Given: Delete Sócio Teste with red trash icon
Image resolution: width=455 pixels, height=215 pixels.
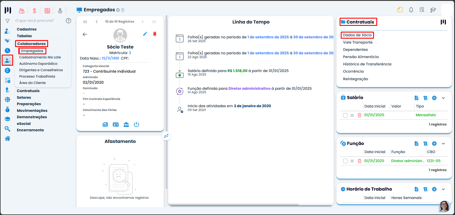Looking at the screenshot, I should click(x=155, y=34).
